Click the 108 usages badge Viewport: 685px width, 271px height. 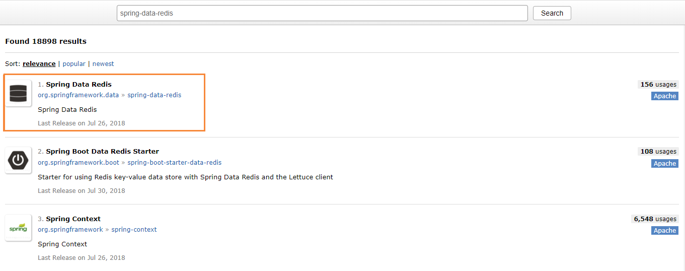pyautogui.click(x=658, y=152)
